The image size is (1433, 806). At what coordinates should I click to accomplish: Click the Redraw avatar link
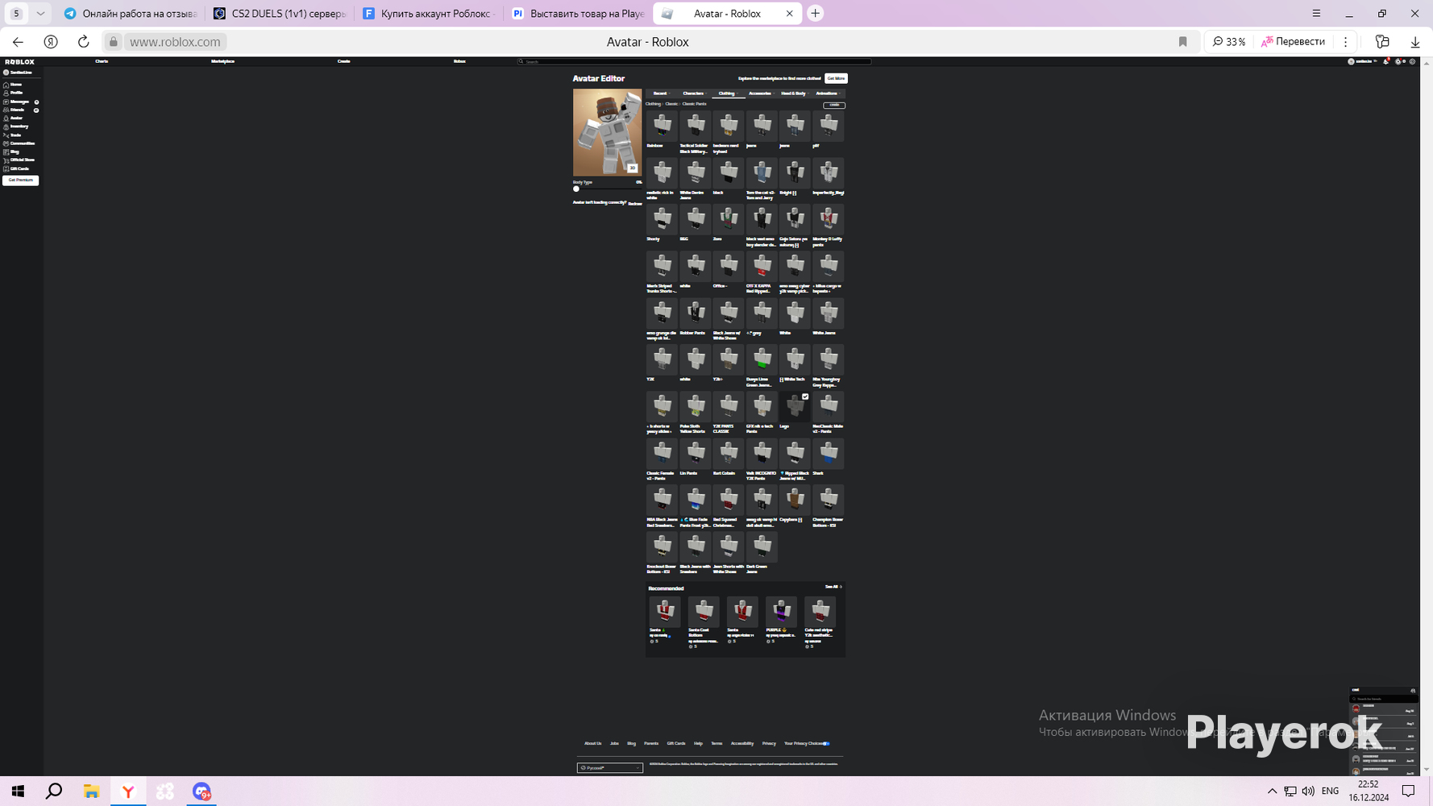[635, 204]
